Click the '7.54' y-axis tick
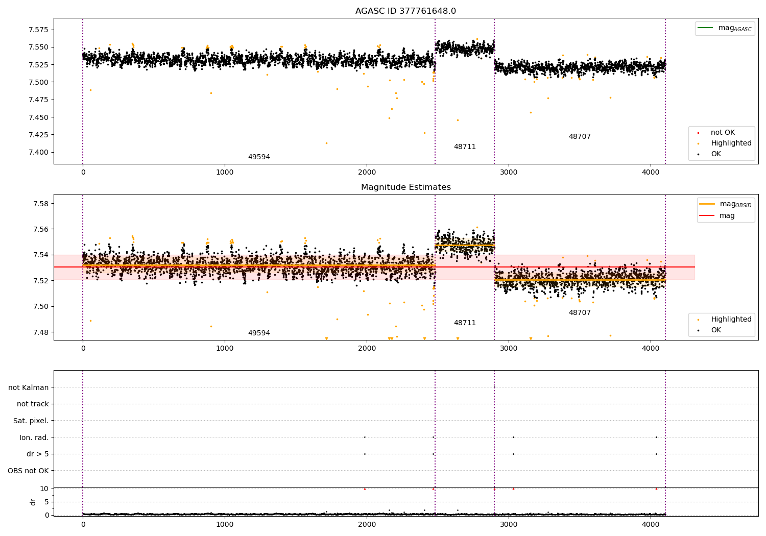Viewport: 766px width, 536px height. (41, 255)
